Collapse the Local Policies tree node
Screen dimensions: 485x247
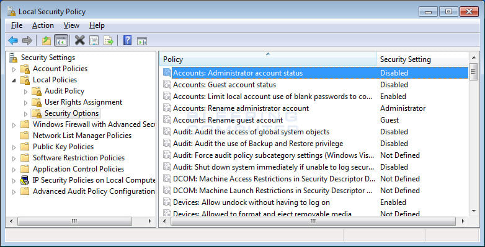point(14,80)
